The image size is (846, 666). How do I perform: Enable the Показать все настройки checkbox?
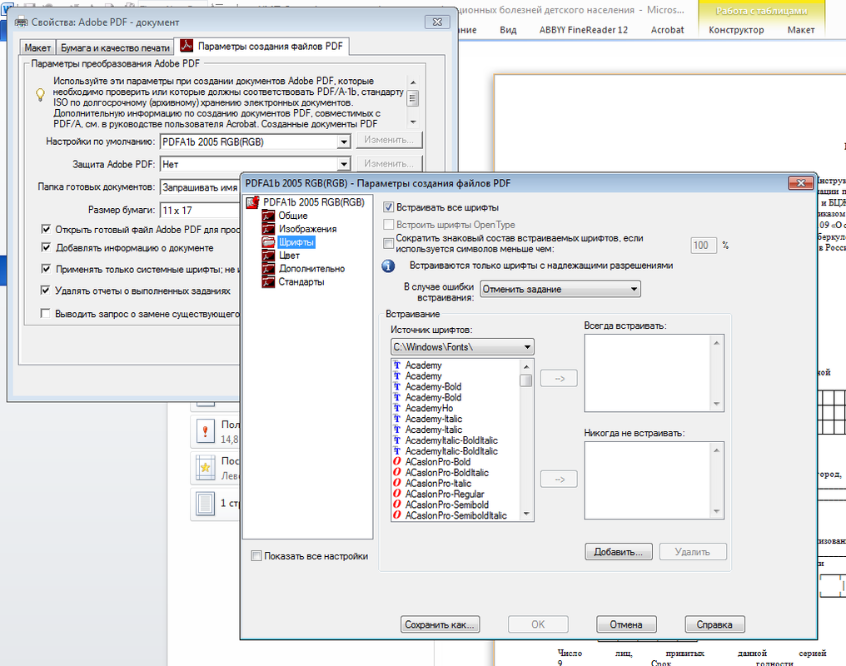click(256, 555)
